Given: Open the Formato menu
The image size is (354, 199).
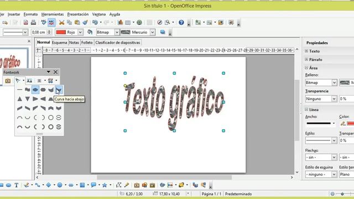Looking at the screenshot, I should coord(30,14).
